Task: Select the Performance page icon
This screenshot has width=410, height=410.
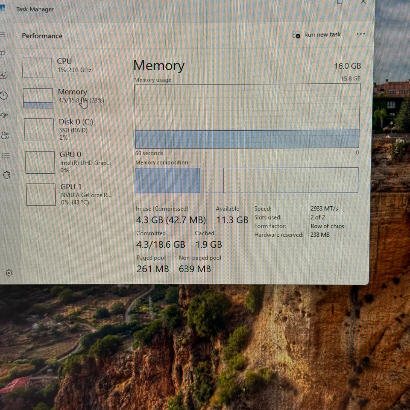Action: pyautogui.click(x=3, y=75)
